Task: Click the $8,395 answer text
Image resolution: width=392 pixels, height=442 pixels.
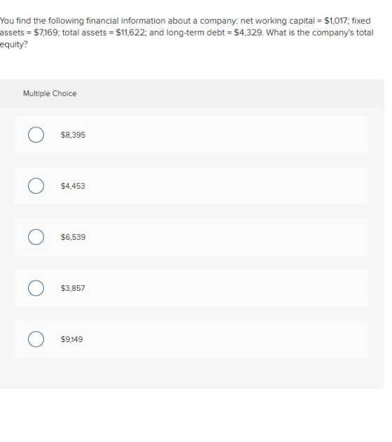Action: tap(73, 135)
